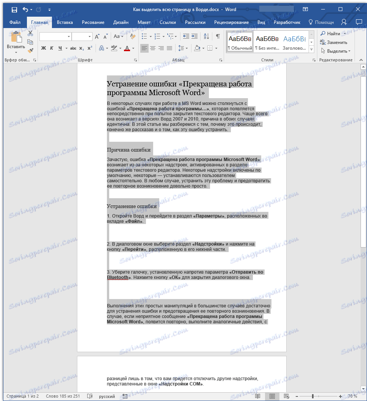Screen dimensions: 367x401
Task: Toggle subscript formatting
Action: point(82,48)
